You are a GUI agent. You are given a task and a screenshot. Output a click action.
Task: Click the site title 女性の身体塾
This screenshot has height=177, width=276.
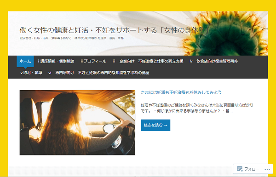(114, 30)
